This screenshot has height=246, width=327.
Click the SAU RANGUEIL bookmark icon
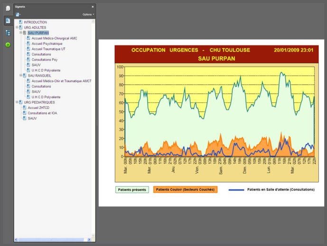(25, 76)
